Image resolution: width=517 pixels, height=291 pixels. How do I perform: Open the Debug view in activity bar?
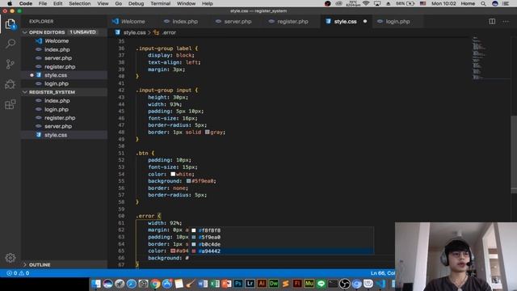[11, 84]
